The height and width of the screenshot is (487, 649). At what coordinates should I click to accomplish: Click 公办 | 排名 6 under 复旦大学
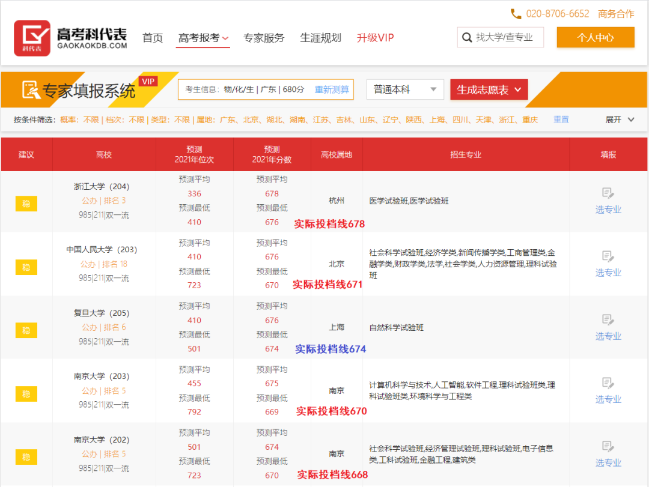click(x=103, y=327)
